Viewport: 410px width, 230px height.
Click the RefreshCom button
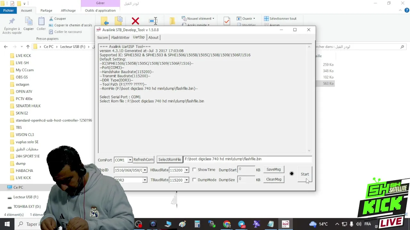point(143,159)
